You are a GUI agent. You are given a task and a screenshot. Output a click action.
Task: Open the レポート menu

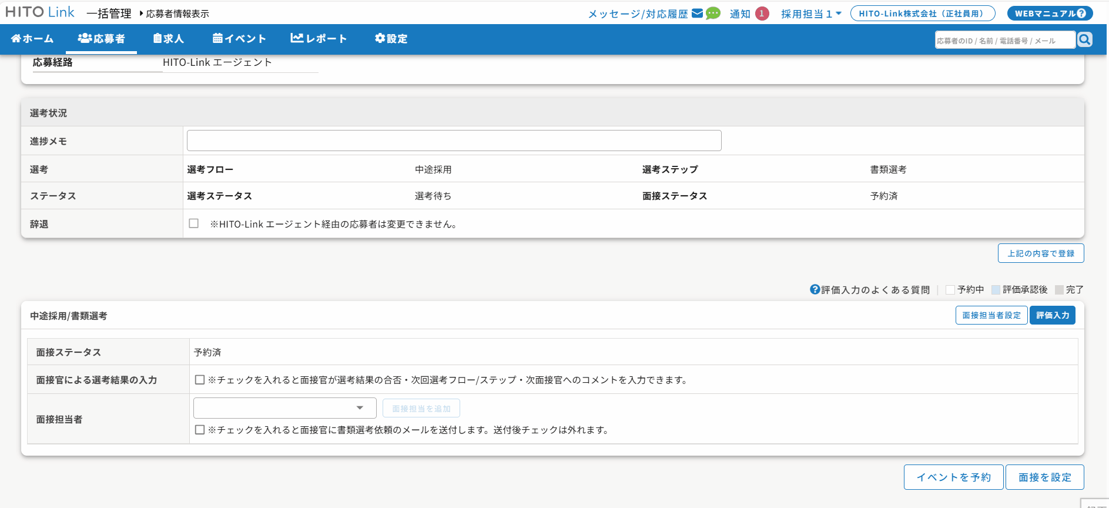click(x=319, y=39)
